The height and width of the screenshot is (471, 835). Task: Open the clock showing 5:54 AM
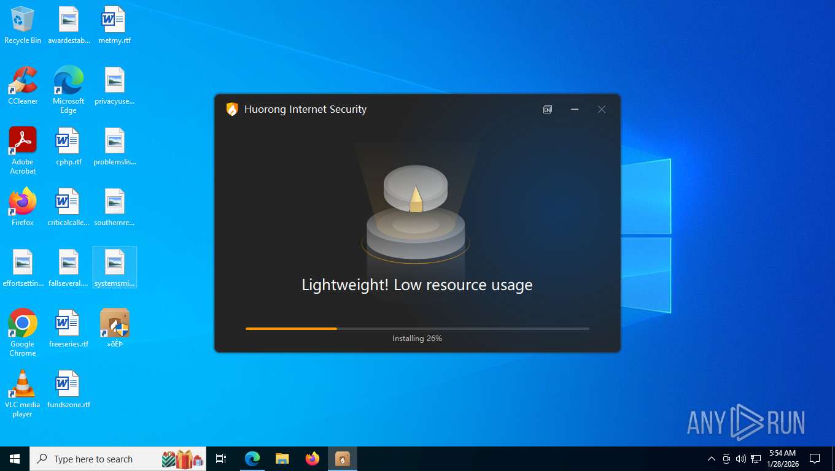(782, 459)
